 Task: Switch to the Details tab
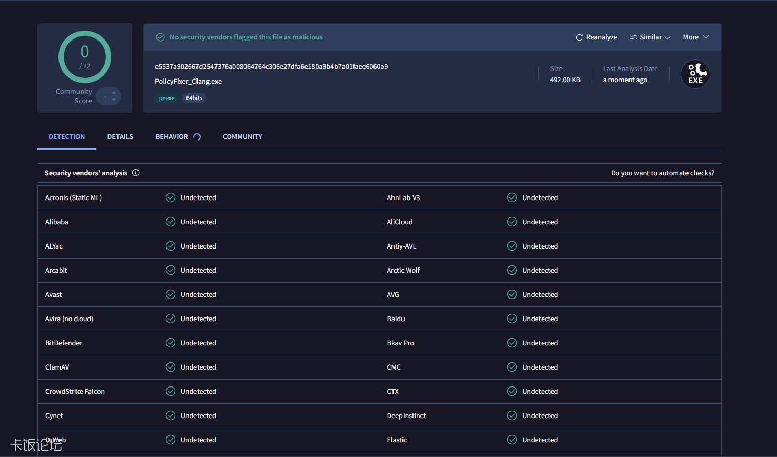(120, 137)
